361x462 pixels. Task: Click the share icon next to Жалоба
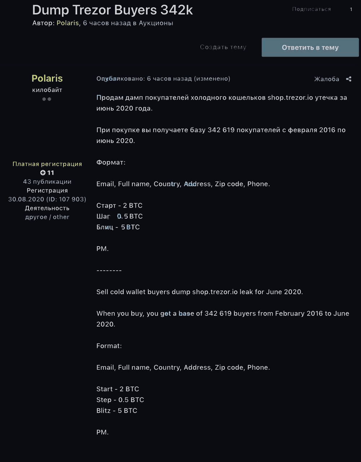[348, 79]
